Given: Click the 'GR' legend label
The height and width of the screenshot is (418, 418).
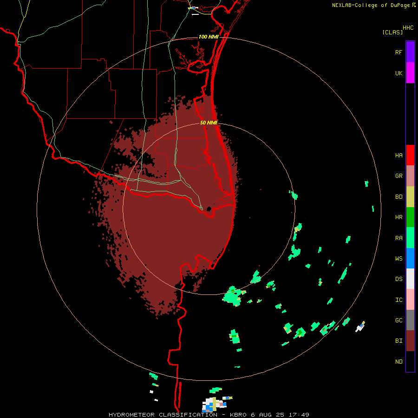Looking at the screenshot, I should tap(398, 176).
